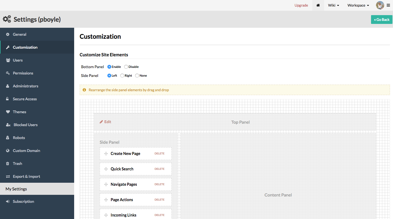This screenshot has height=219, width=393.
Task: Click the group icon beside Users
Action: 8,60
